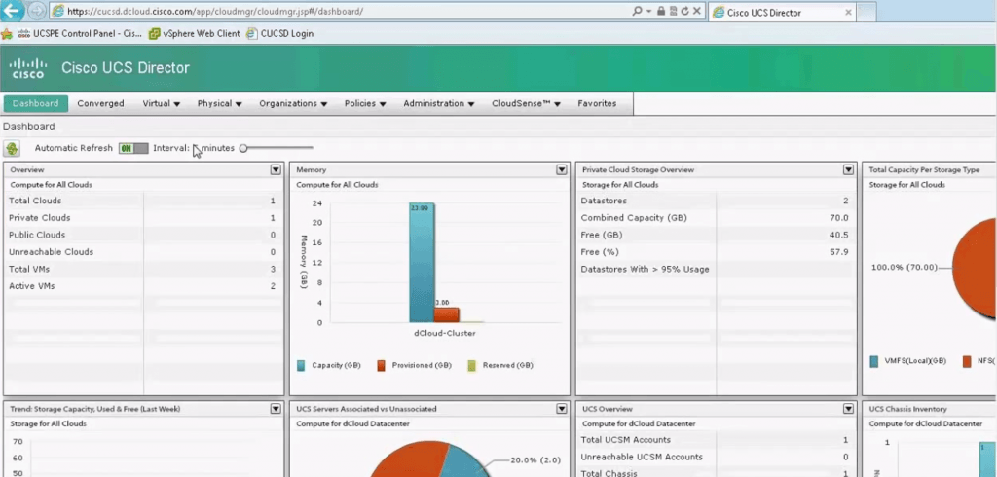Screen dimensions: 997x477
Task: Click the green dashboard refresh icon
Action: 12,149
